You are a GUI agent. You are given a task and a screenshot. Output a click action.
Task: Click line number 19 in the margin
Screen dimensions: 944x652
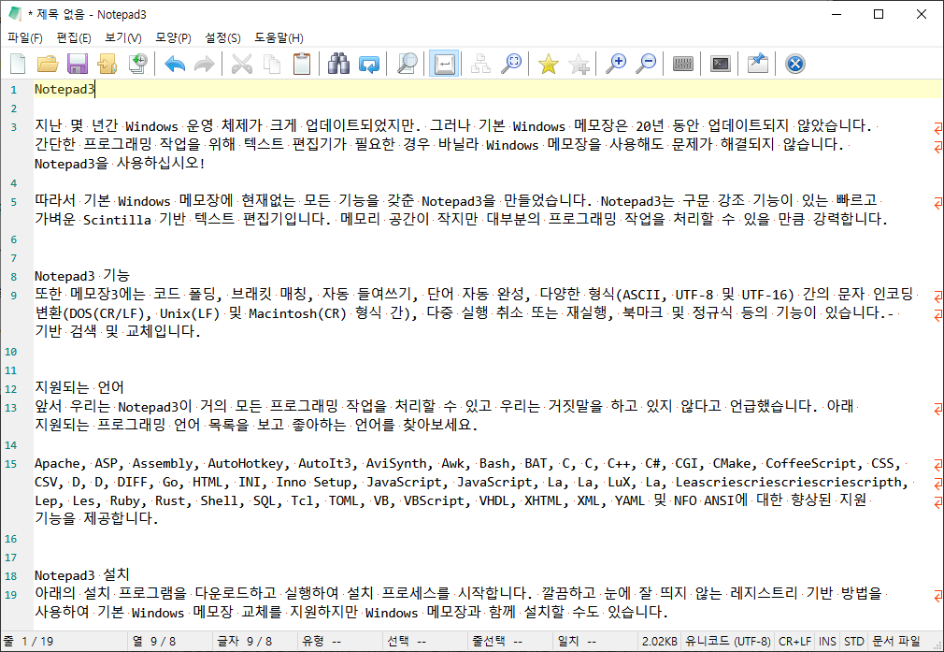pyautogui.click(x=11, y=595)
